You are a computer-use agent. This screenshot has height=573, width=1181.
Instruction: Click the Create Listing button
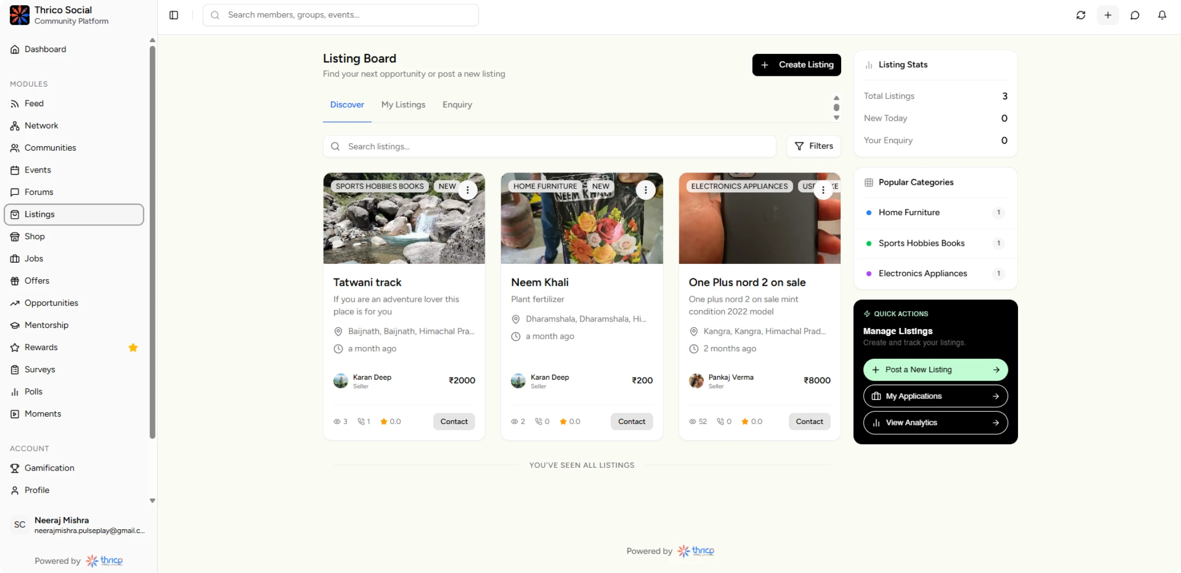coord(796,65)
